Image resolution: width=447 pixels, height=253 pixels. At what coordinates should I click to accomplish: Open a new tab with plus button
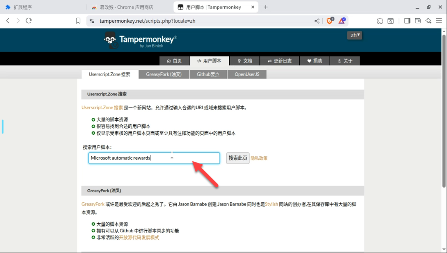[x=266, y=7]
